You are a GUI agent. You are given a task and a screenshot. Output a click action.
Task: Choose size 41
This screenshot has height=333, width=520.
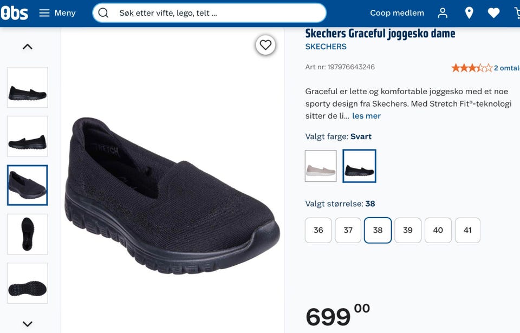click(x=467, y=230)
